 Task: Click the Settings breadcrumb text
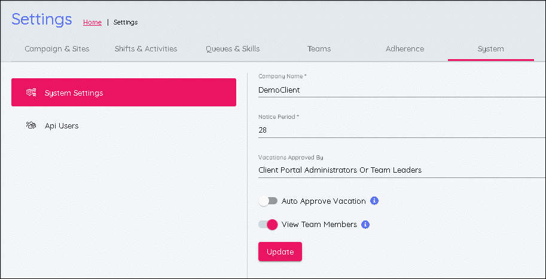pos(126,22)
